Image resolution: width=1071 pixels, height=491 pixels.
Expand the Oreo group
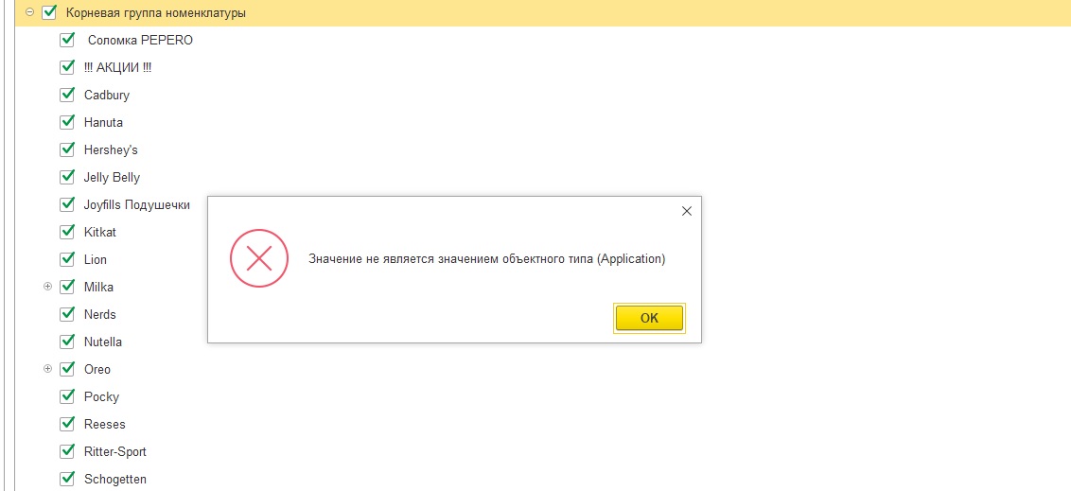48,369
